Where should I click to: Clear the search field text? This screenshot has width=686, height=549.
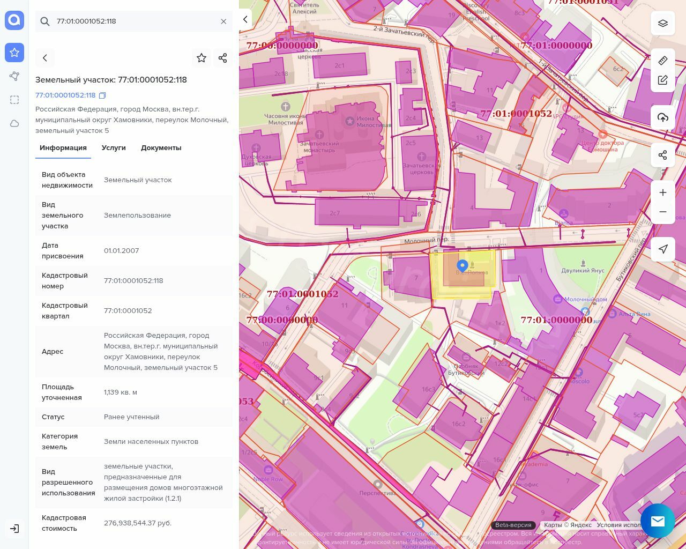click(223, 21)
